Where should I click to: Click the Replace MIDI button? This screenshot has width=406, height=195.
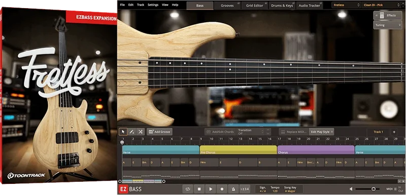point(294,132)
